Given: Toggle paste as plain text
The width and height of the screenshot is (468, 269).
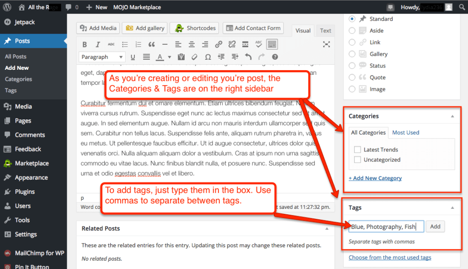Looking at the screenshot, I should [x=181, y=57].
